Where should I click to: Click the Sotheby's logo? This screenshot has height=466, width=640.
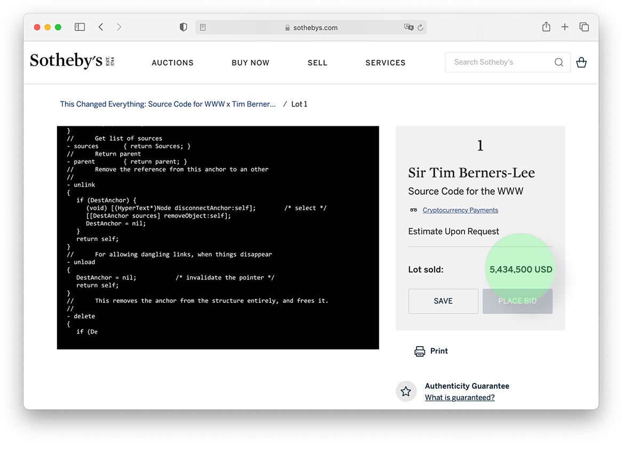pos(72,61)
